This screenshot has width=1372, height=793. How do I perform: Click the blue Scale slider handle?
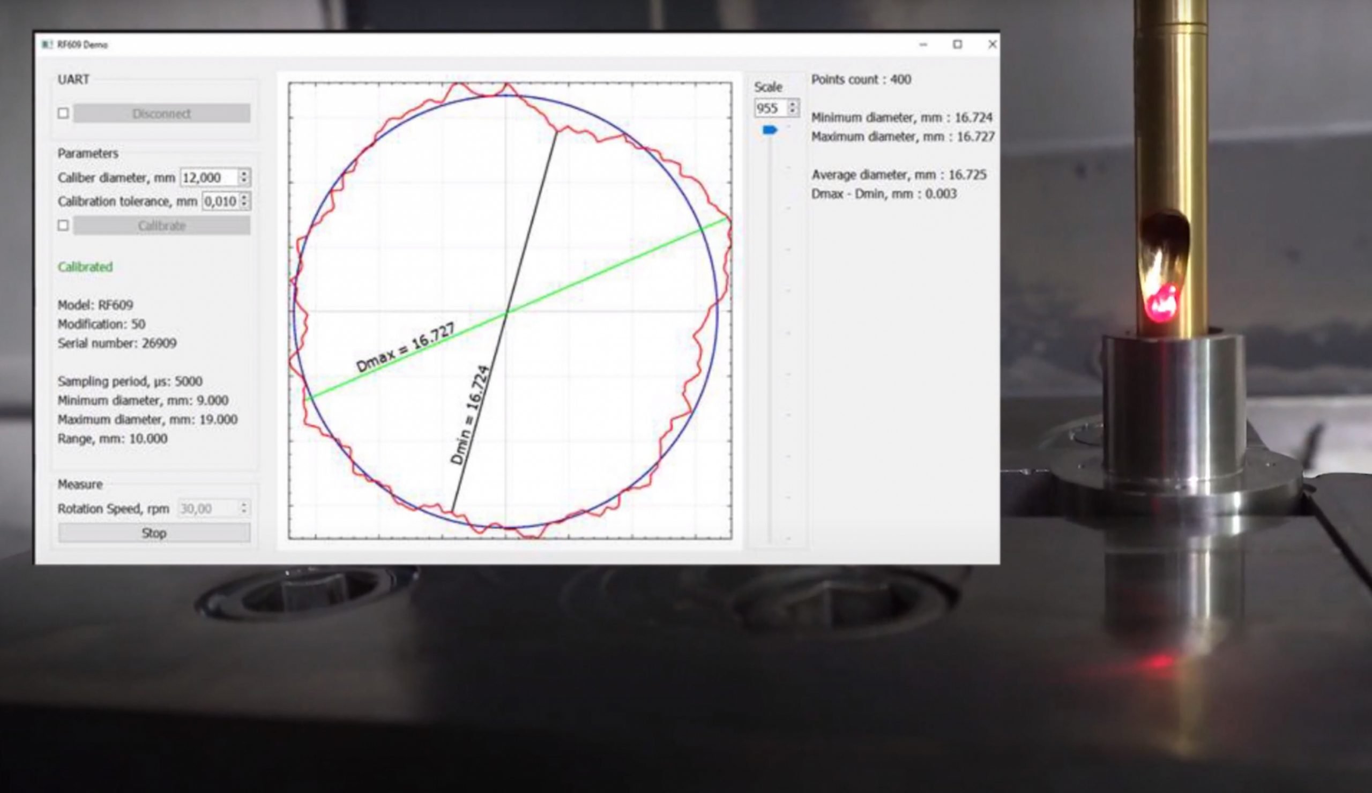[x=769, y=130]
